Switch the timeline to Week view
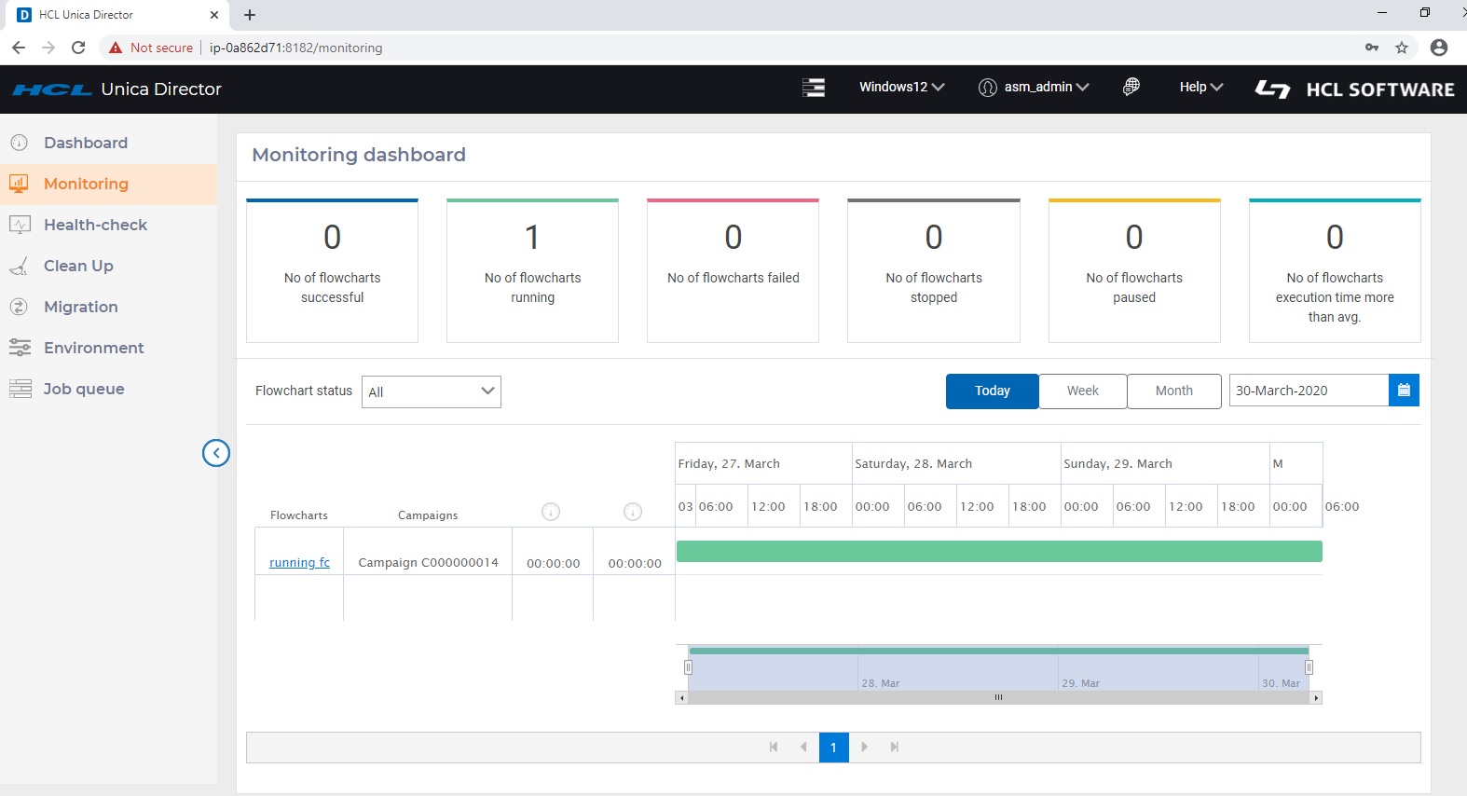The height and width of the screenshot is (796, 1467). (x=1082, y=391)
